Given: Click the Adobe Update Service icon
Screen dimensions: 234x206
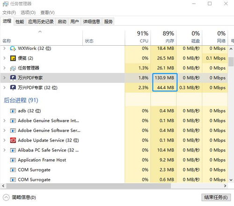Looking at the screenshot, I should click(x=13, y=140).
